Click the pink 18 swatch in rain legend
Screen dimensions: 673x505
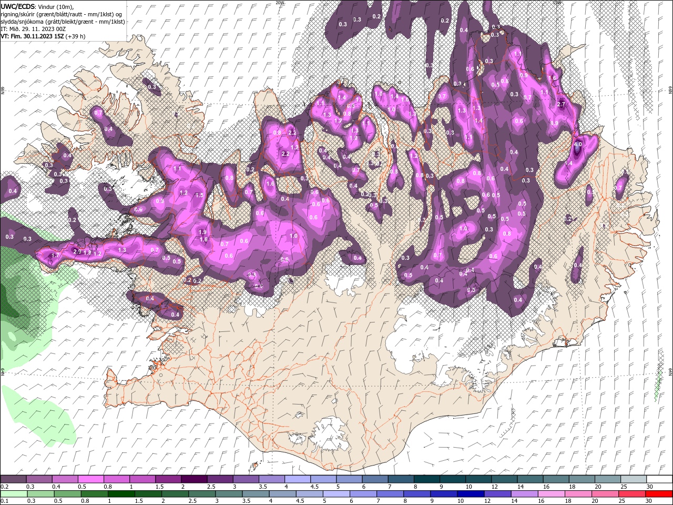click(578, 494)
